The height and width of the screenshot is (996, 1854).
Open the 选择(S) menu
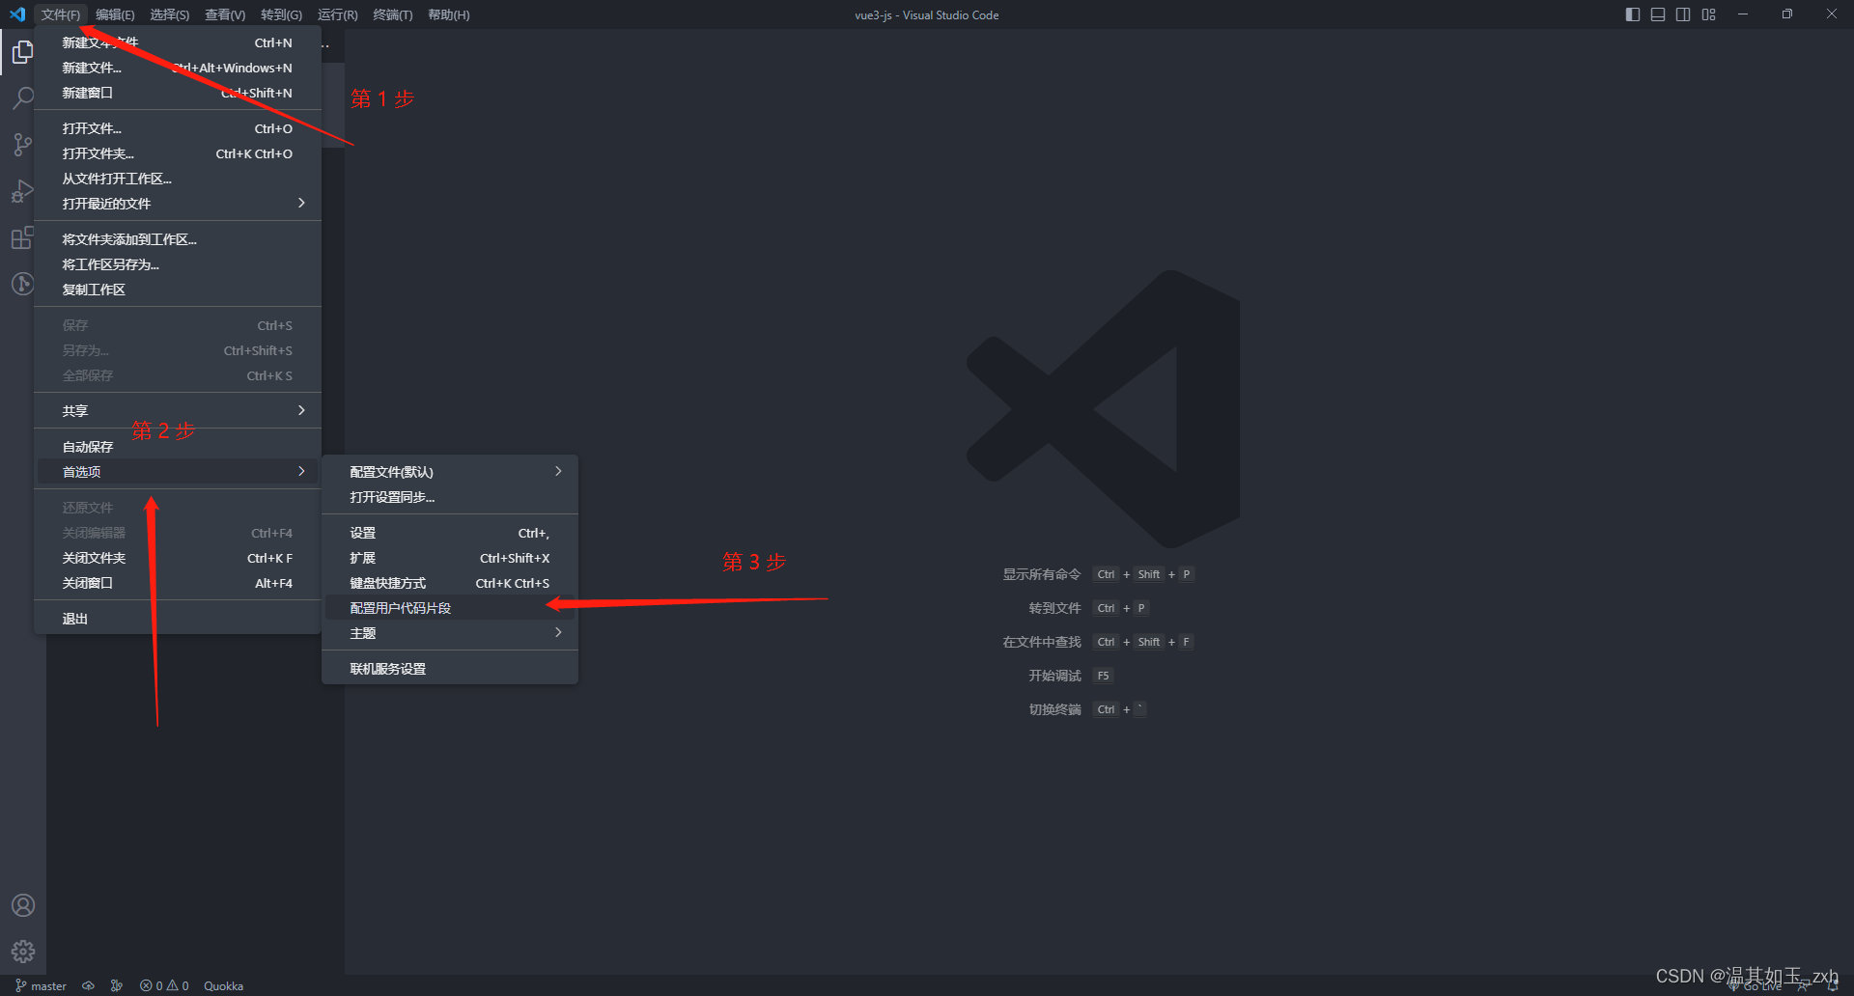coord(170,14)
